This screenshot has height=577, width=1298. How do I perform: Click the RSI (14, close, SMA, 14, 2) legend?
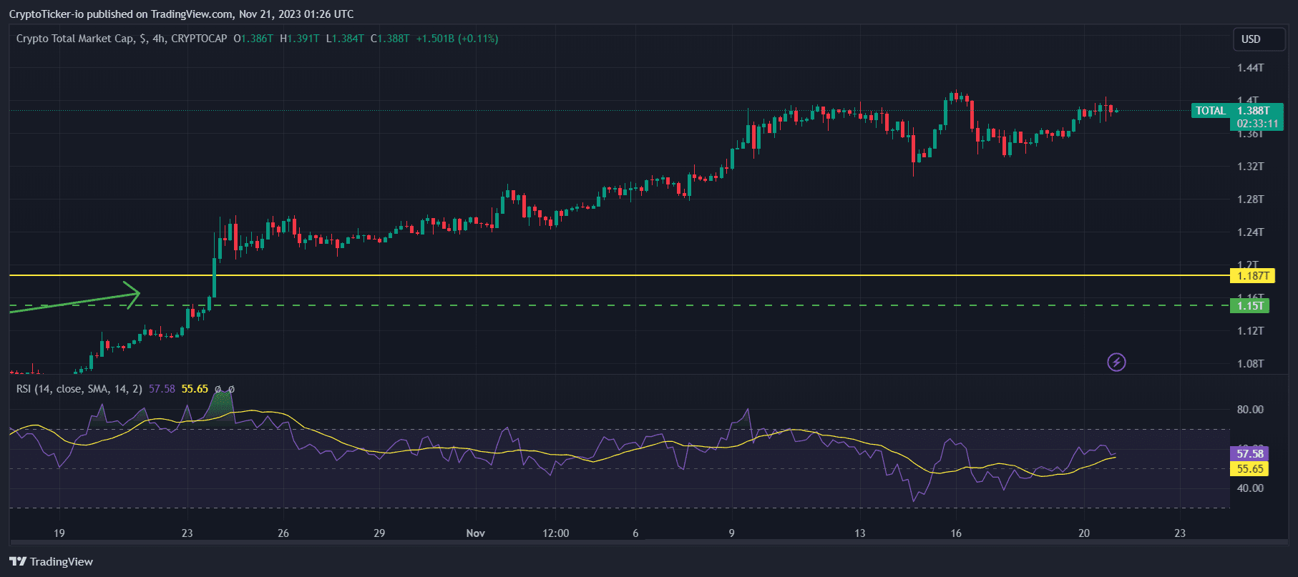[79, 389]
